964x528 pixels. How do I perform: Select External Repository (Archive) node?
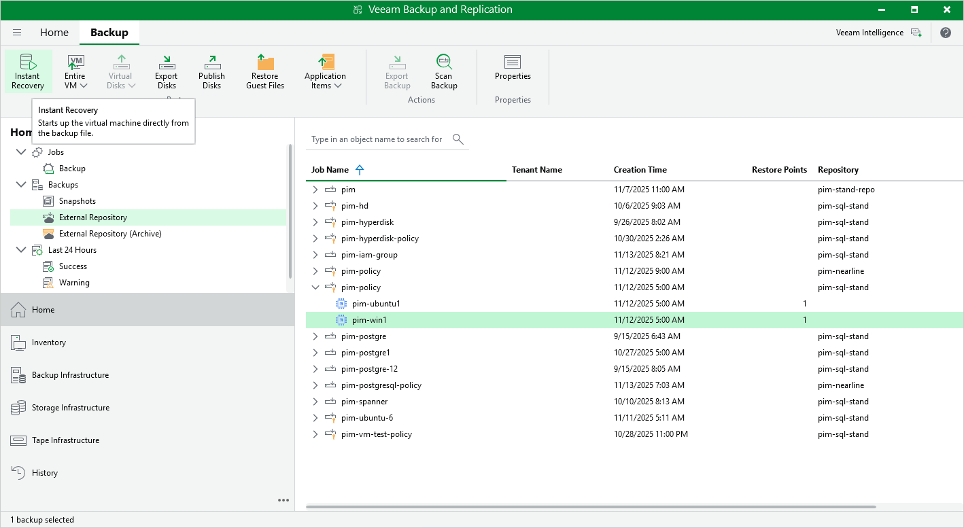click(110, 234)
